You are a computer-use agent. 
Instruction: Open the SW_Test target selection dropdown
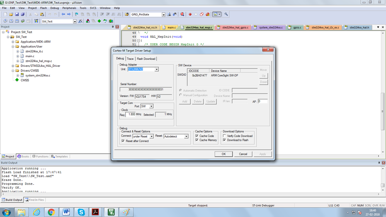pyautogui.click(x=75, y=21)
